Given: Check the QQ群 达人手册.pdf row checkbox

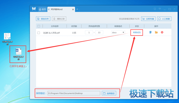Looking at the screenshot, I should pyautogui.click(x=39, y=33).
